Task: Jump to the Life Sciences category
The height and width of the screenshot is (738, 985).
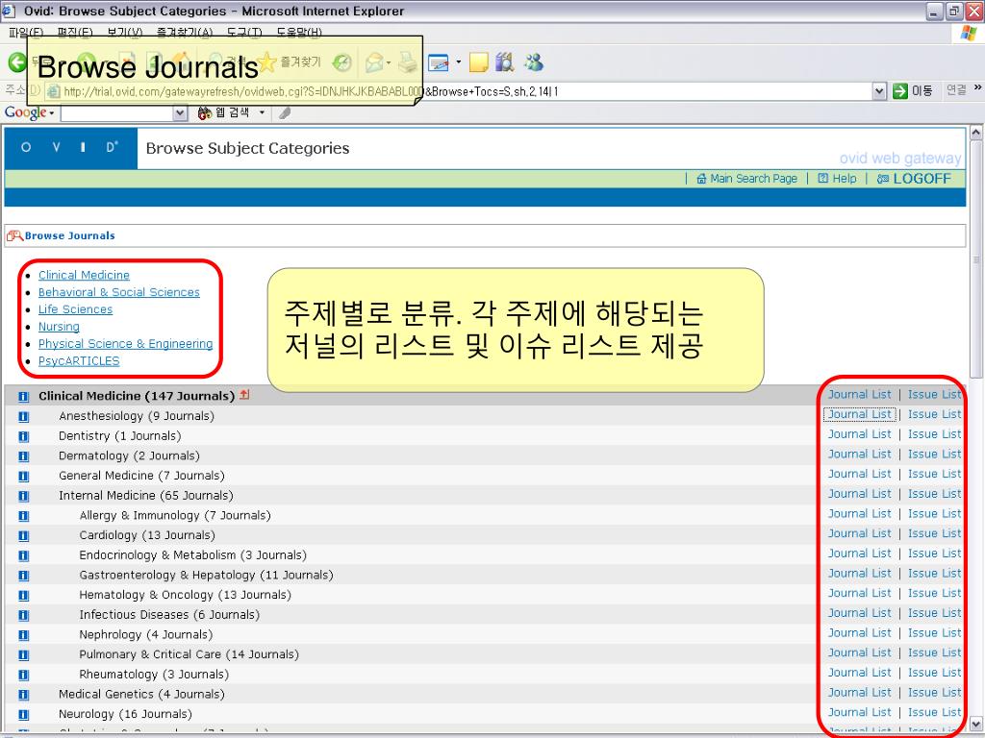Action: [x=75, y=309]
